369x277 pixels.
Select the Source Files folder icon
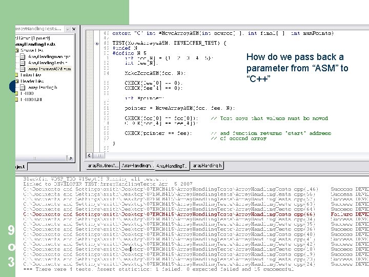click(x=17, y=50)
